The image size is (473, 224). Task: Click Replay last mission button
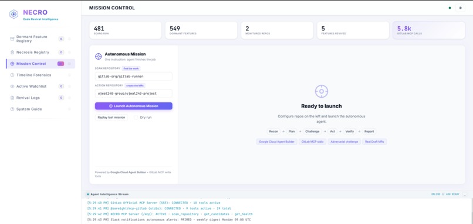point(112,118)
